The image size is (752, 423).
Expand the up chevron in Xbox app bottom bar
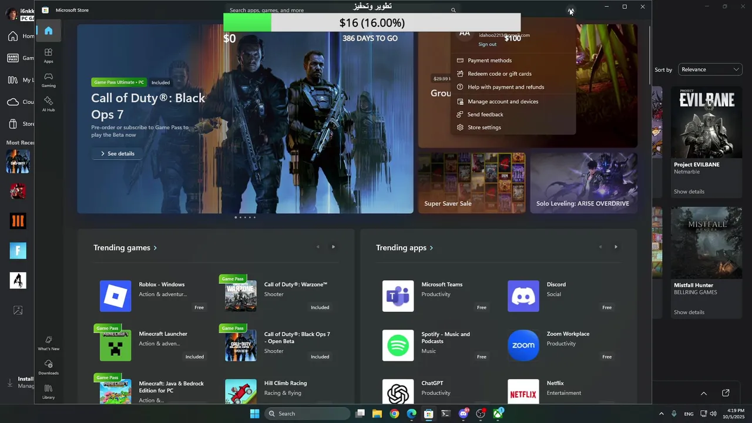click(703, 393)
